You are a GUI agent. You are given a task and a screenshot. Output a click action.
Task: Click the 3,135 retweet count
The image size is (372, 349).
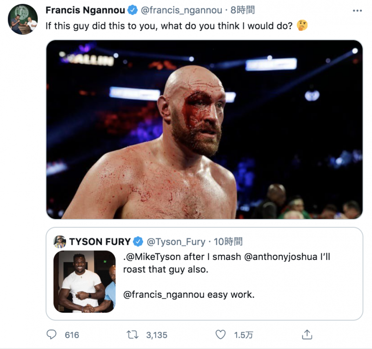[156, 335]
